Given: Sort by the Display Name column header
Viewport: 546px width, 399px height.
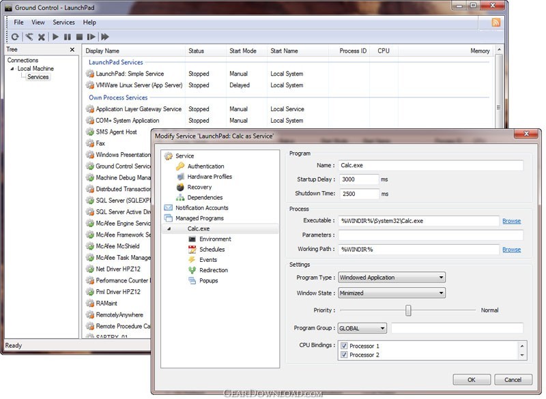Looking at the screenshot, I should tap(134, 50).
